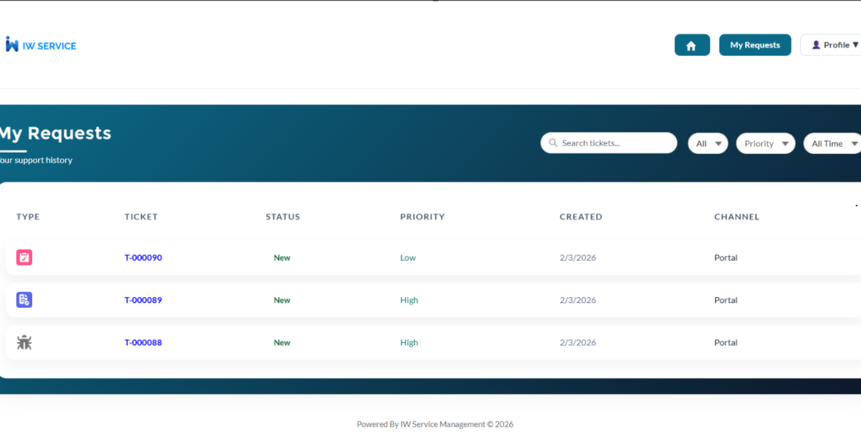
Task: Open the Profile dropdown menu
Action: tap(831, 45)
